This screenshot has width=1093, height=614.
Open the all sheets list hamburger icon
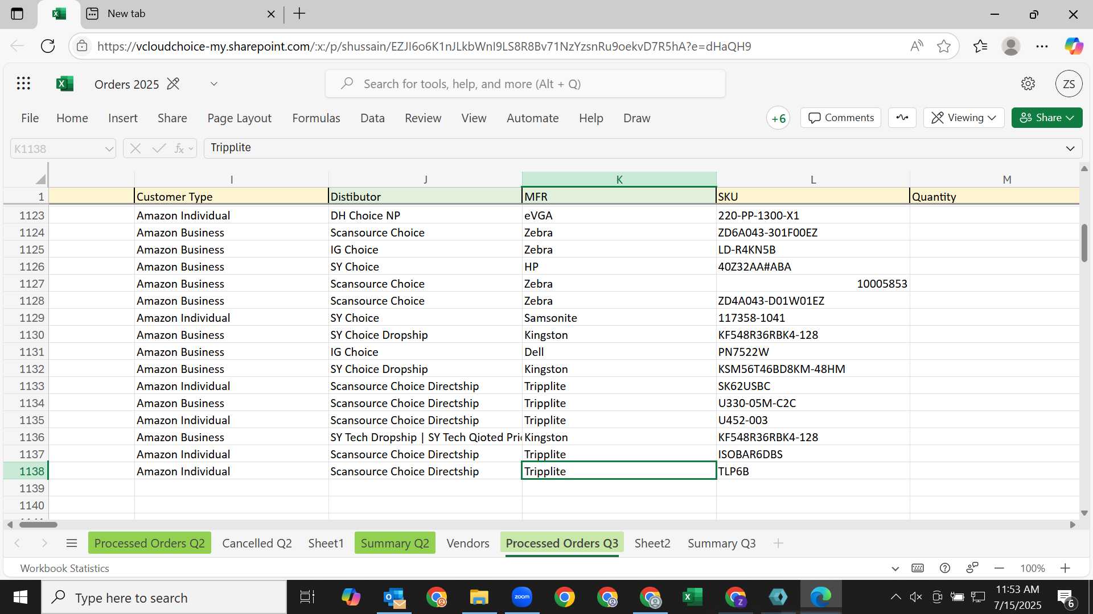point(72,543)
